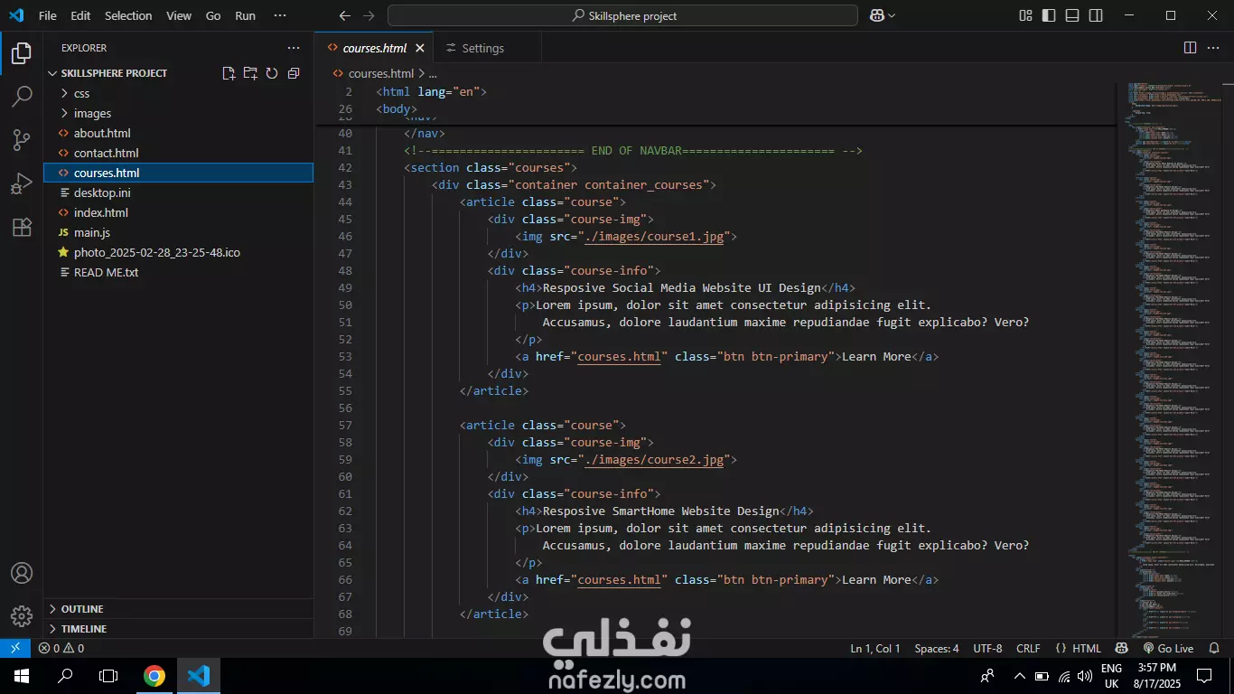Image resolution: width=1234 pixels, height=694 pixels.
Task: Open explorer Views and More Actions menu
Action: [294, 48]
